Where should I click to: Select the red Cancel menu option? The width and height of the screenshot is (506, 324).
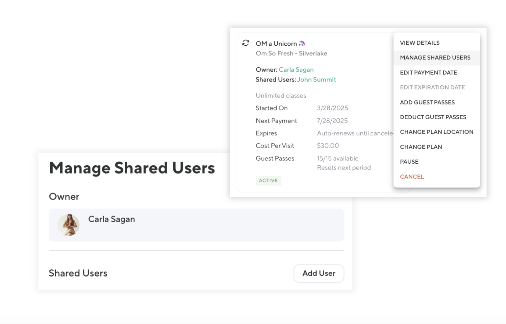pyautogui.click(x=412, y=177)
